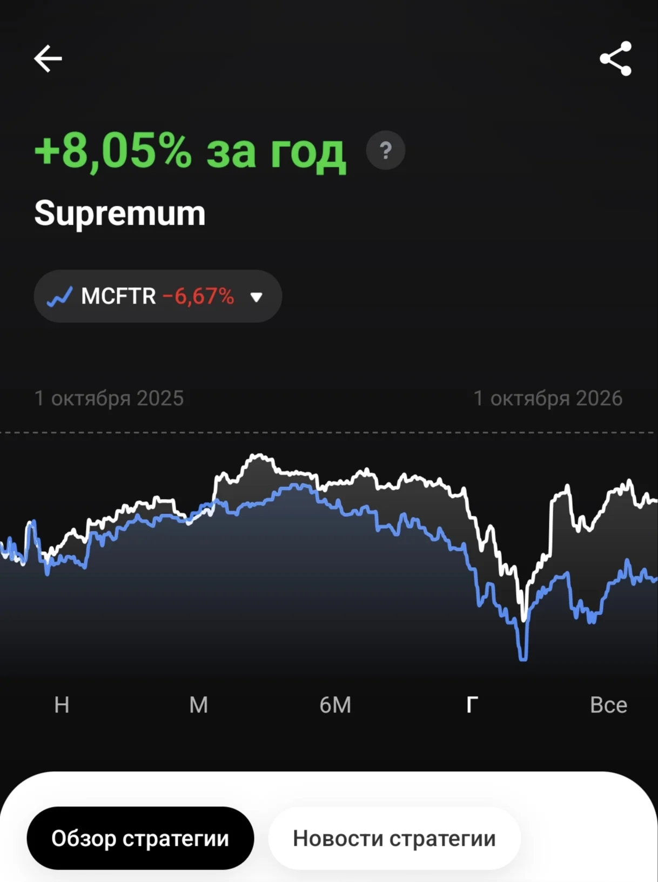Tap the 1 октября 2026 end date
This screenshot has width=658, height=882.
click(548, 399)
